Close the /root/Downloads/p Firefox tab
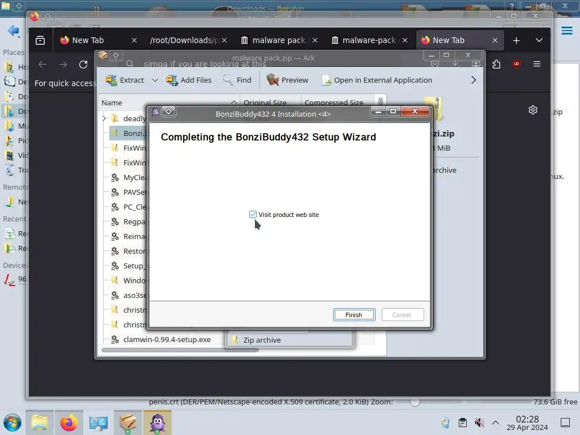Image resolution: width=580 pixels, height=435 pixels. [224, 40]
